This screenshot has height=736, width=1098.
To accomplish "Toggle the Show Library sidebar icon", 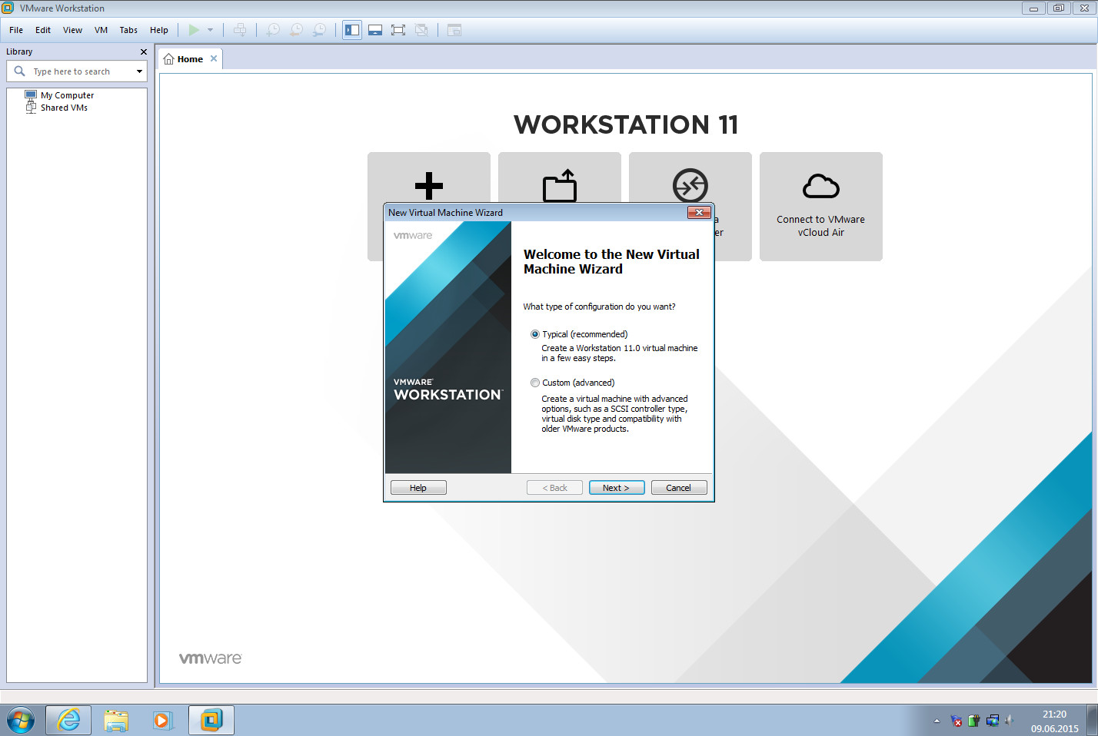I will coord(352,30).
